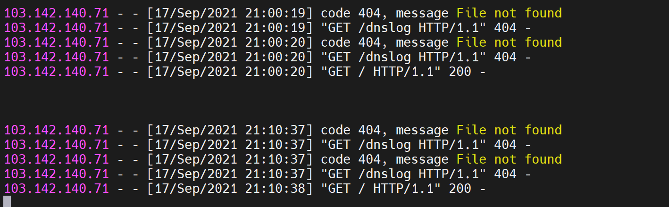669x207 pixels.
Task: Click the "GET / HTTP/1.1" request at 21:00:20
Action: [x=385, y=72]
